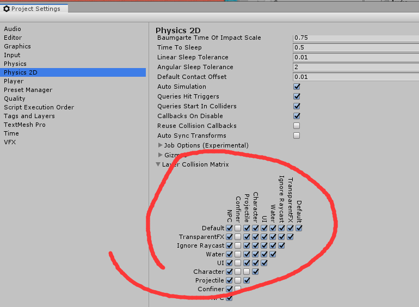Enable Auto Sync Transforms checkbox

tap(297, 136)
